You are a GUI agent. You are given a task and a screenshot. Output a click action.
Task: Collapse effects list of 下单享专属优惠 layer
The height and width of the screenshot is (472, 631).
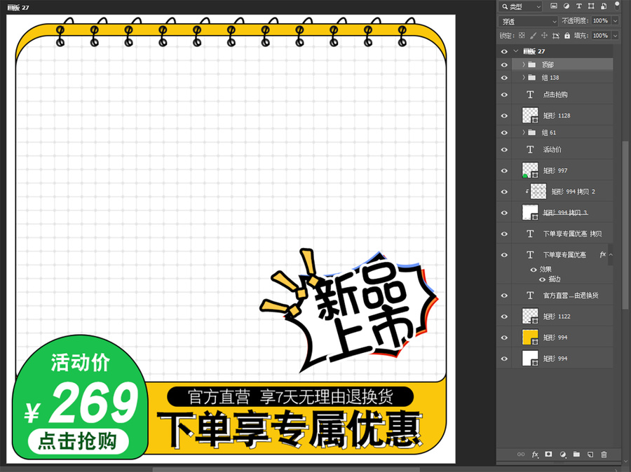611,254
